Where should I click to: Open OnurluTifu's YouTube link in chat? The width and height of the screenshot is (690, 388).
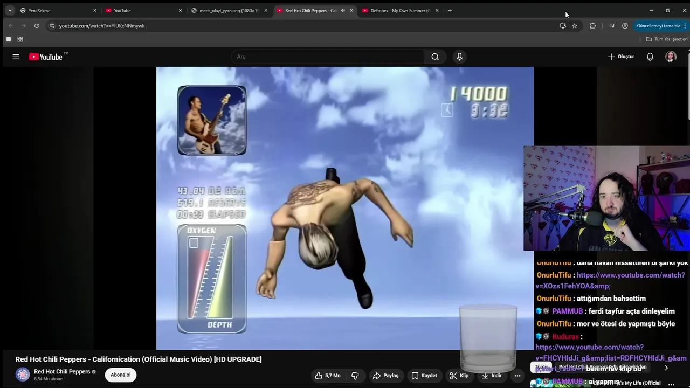(x=610, y=281)
